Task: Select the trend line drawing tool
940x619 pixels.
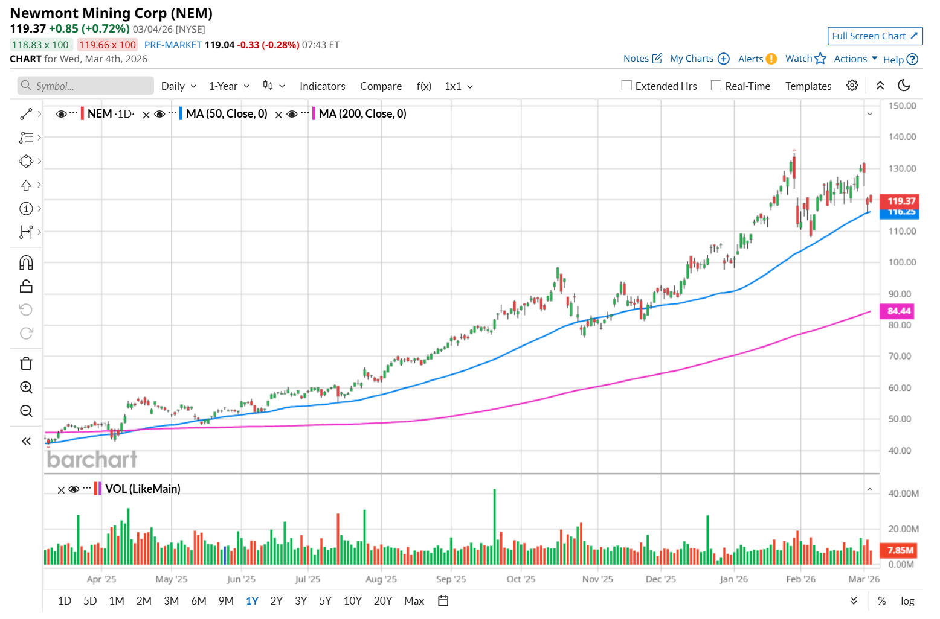Action: 26,114
